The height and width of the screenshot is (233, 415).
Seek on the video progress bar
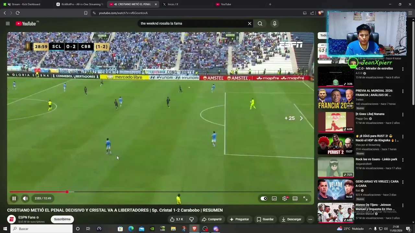click(x=160, y=192)
